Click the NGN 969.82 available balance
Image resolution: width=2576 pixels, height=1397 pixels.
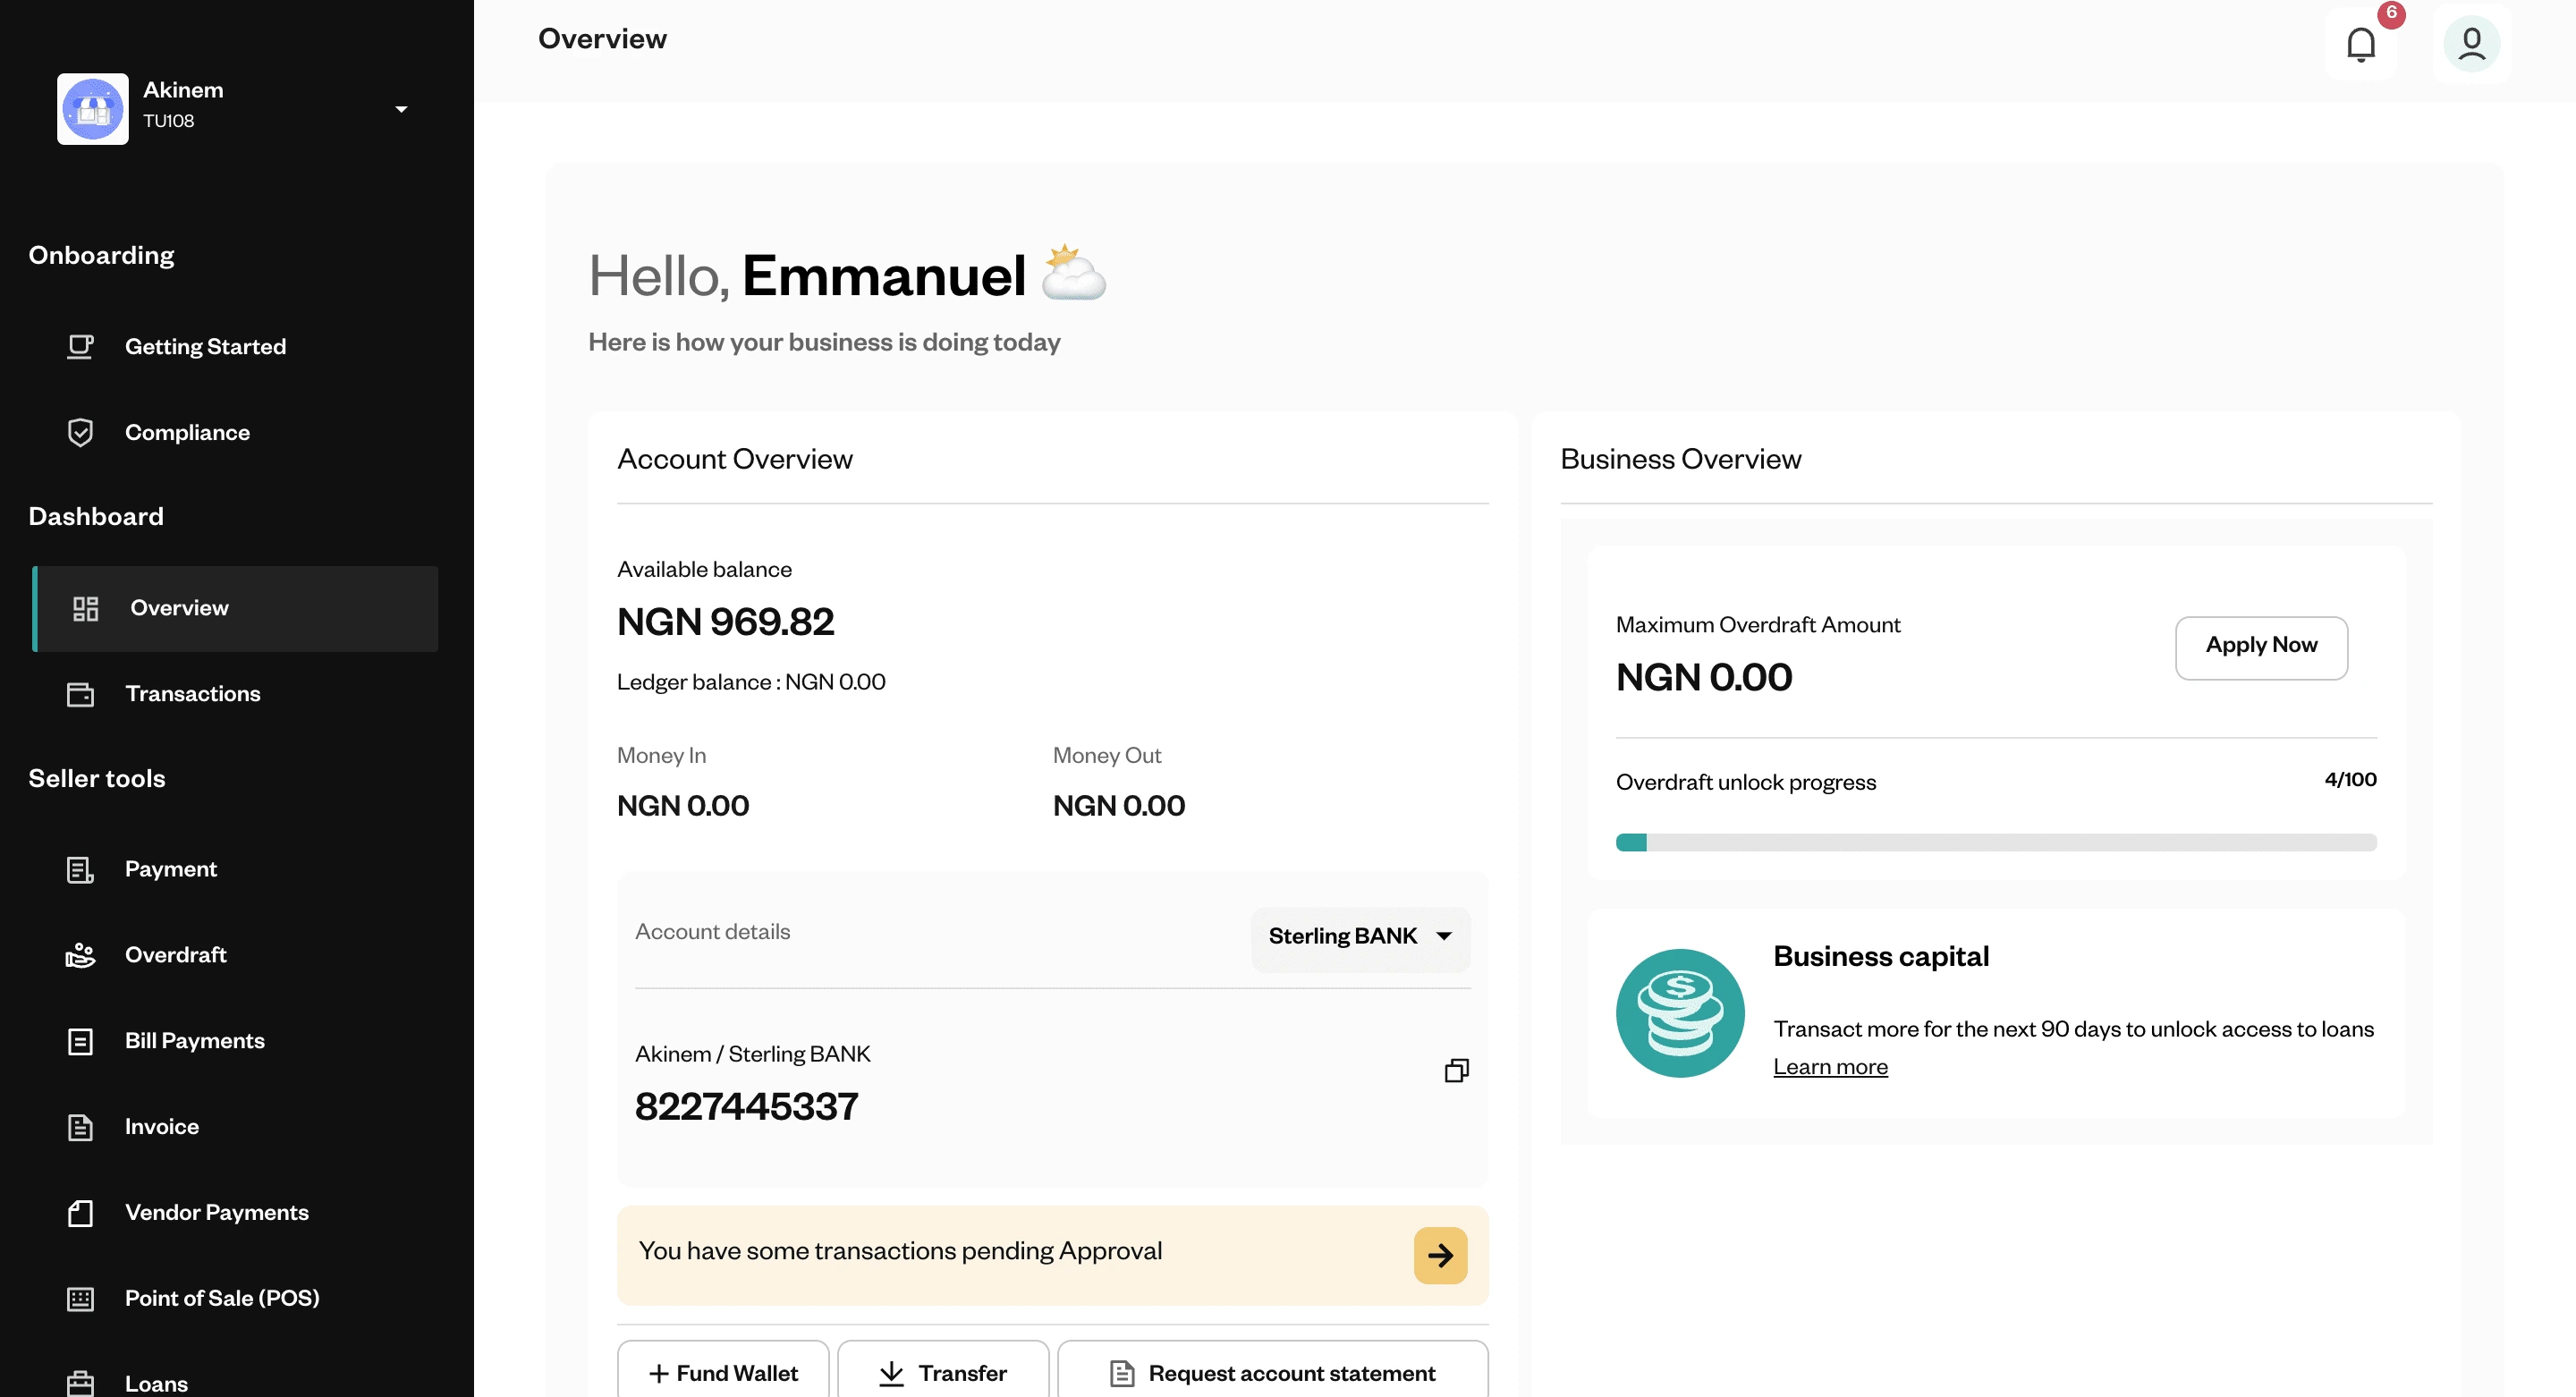tap(725, 623)
